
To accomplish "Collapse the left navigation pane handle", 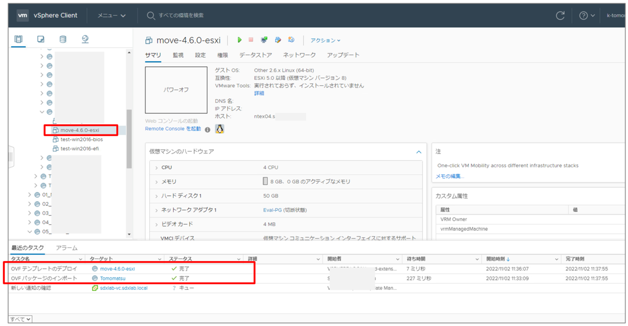I will coord(10,157).
